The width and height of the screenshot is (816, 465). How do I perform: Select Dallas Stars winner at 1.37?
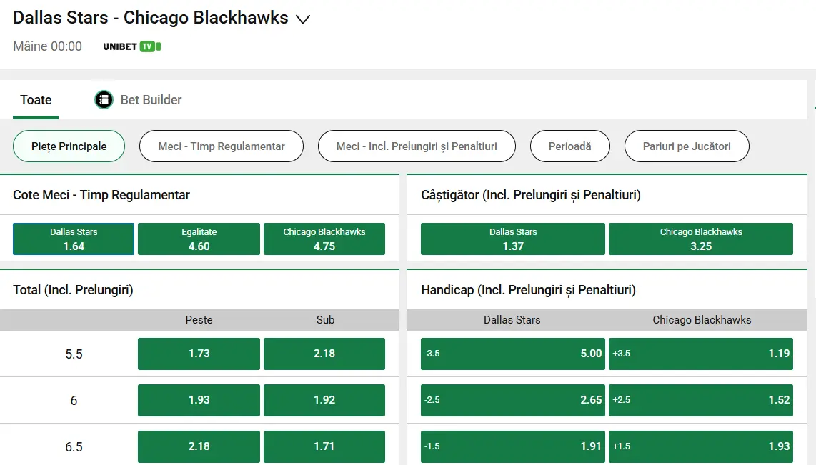pyautogui.click(x=512, y=239)
